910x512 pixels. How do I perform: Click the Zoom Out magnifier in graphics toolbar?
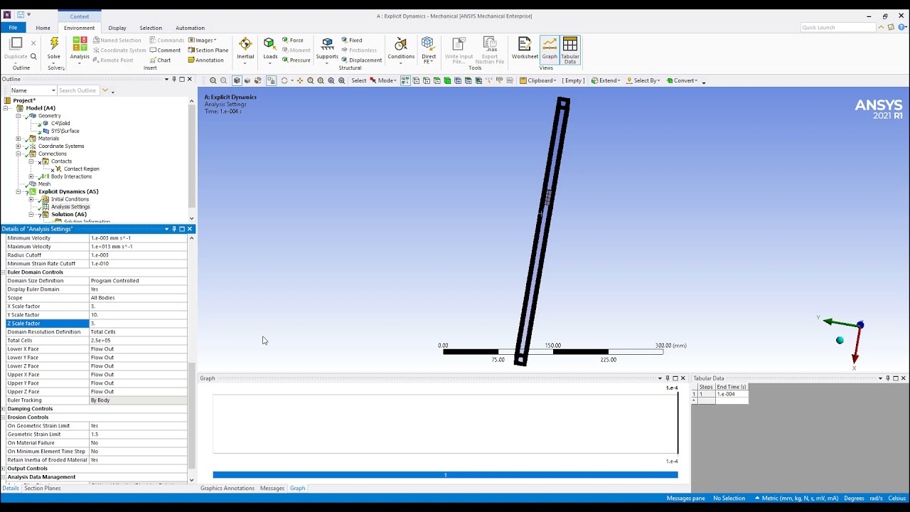[x=223, y=80]
